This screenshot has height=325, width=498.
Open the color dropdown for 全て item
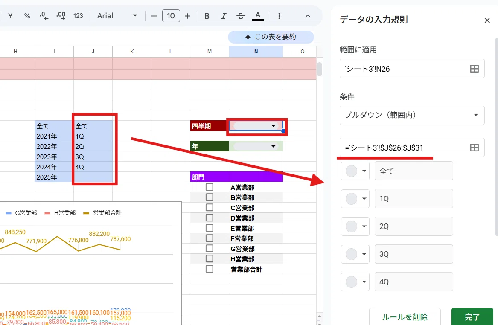click(x=355, y=171)
